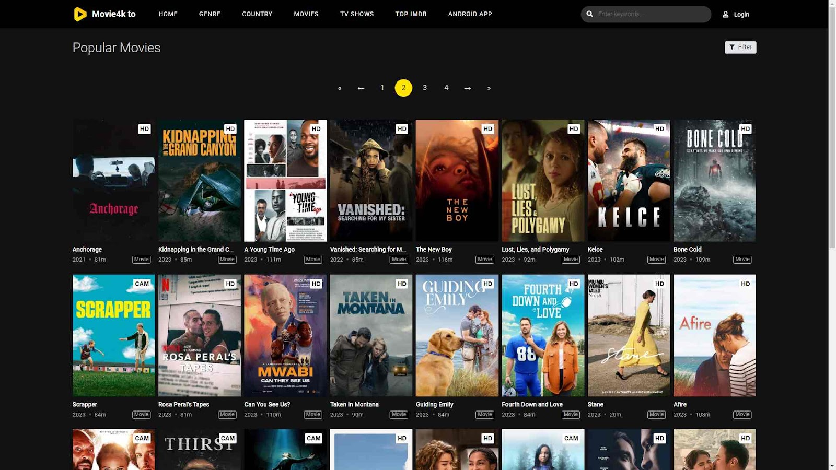The image size is (836, 470).
Task: Click Taken In Montana title
Action: click(354, 405)
